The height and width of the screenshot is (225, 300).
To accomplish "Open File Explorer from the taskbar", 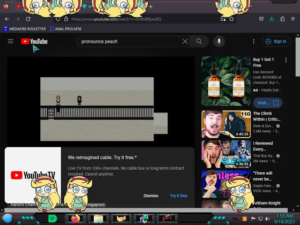I will click(x=98, y=219).
